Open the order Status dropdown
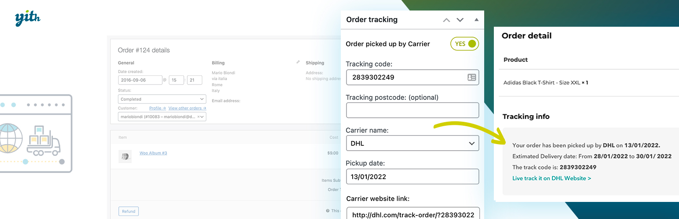This screenshot has width=679, height=219. pos(162,99)
